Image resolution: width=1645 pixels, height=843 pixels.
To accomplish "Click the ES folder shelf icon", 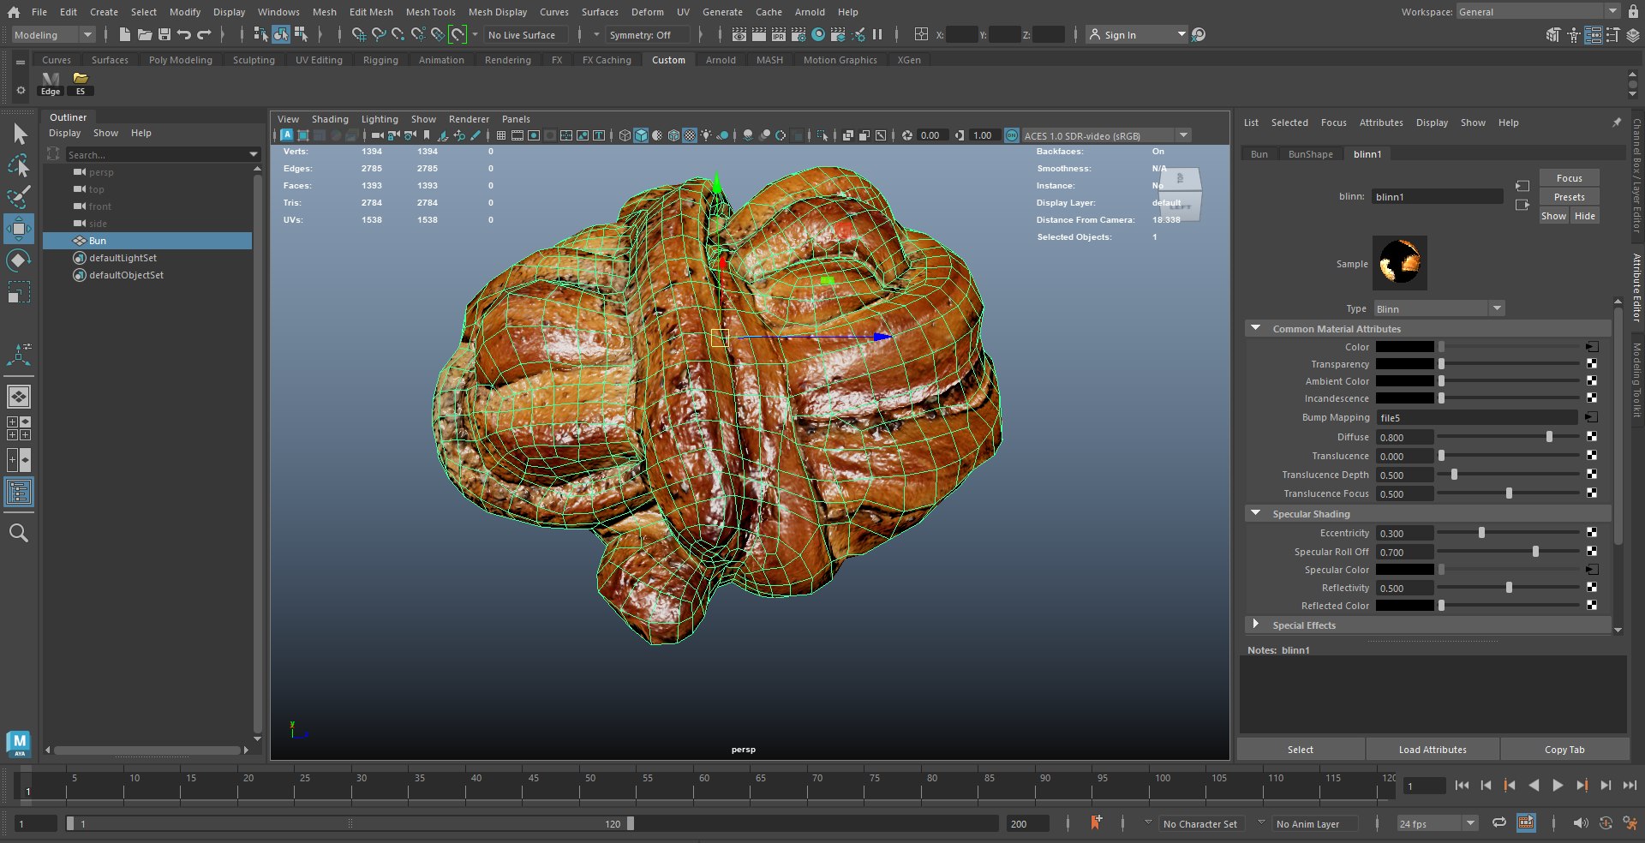I will [81, 83].
